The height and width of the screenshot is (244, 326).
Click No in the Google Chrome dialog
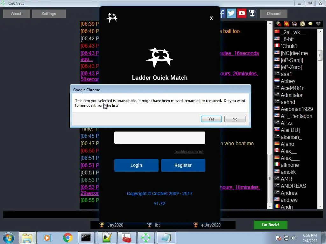tap(235, 119)
